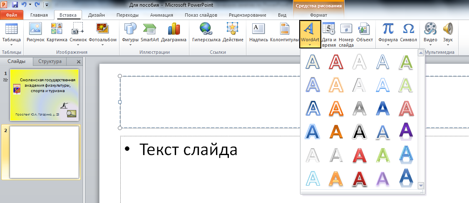This screenshot has width=469, height=203.
Task: Save the presentation from quick access toolbar
Action: tap(15, 5)
